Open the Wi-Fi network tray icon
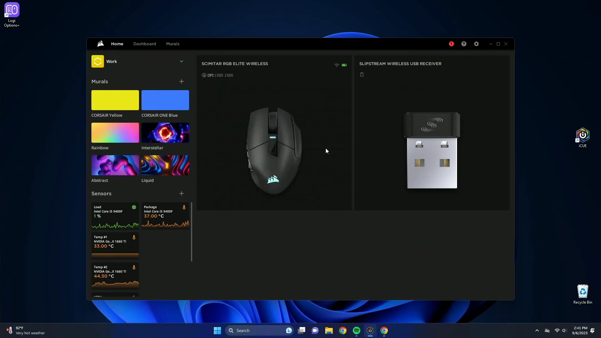Screen dimensions: 601x338 (x=557, y=330)
